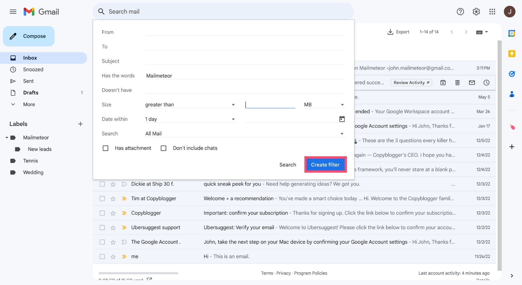Collapse the Mailmeteor label tree arrow
The width and height of the screenshot is (522, 285).
[7, 138]
